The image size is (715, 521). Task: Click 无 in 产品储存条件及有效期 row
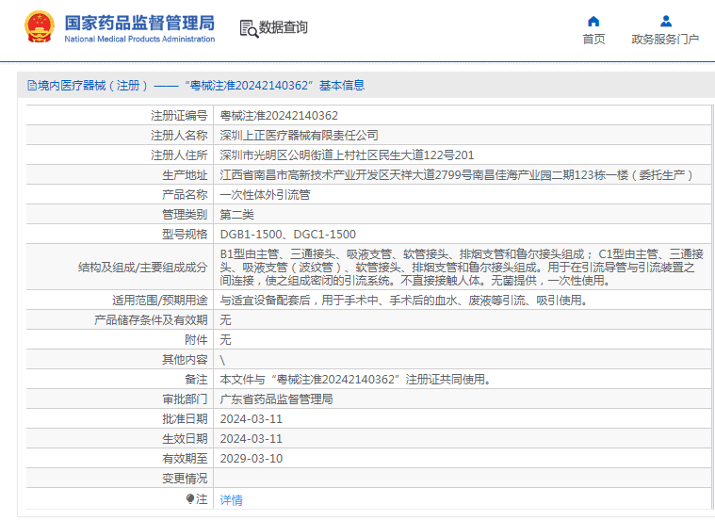click(225, 319)
